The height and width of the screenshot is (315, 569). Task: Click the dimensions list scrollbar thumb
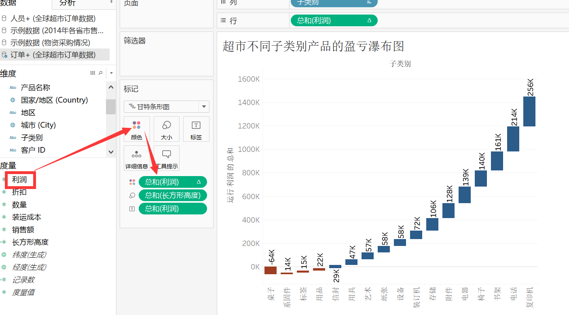coord(111,107)
